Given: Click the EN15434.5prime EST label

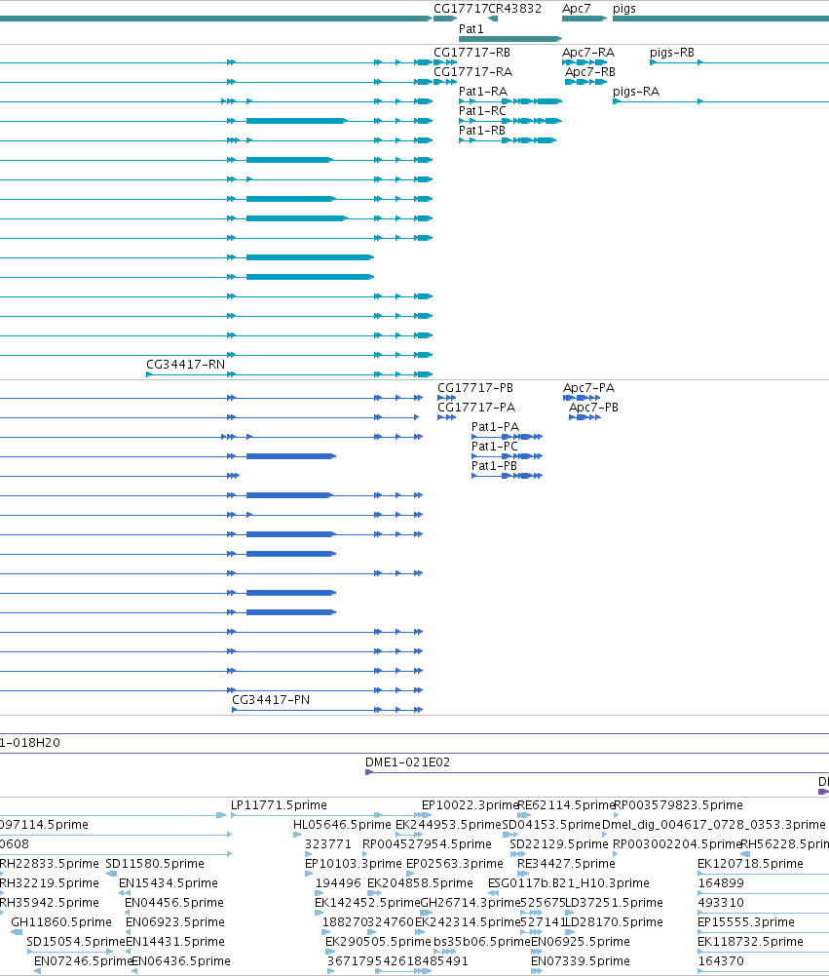Looking at the screenshot, I should (x=168, y=882).
